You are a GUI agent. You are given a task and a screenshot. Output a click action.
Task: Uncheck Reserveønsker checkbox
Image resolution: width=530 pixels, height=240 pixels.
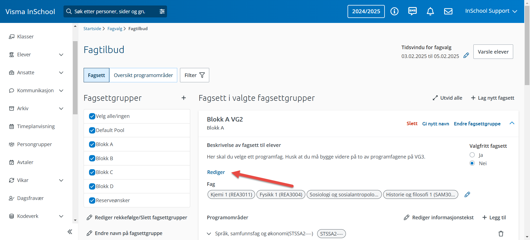[x=92, y=201]
